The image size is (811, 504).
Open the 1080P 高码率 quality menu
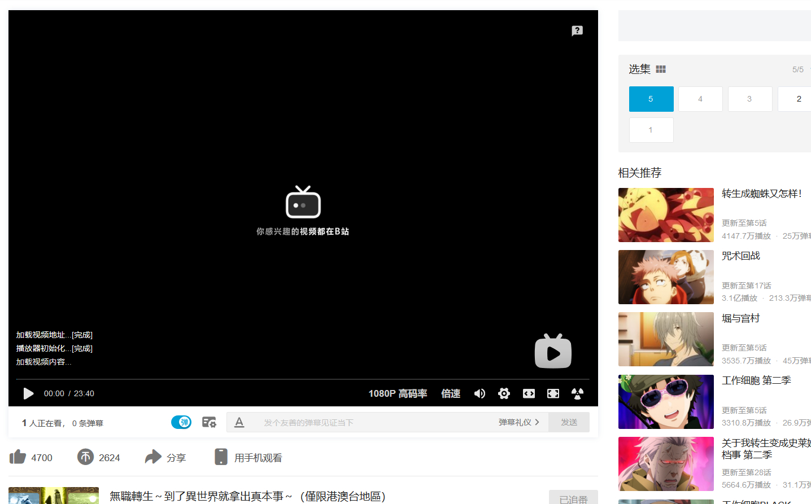(398, 393)
